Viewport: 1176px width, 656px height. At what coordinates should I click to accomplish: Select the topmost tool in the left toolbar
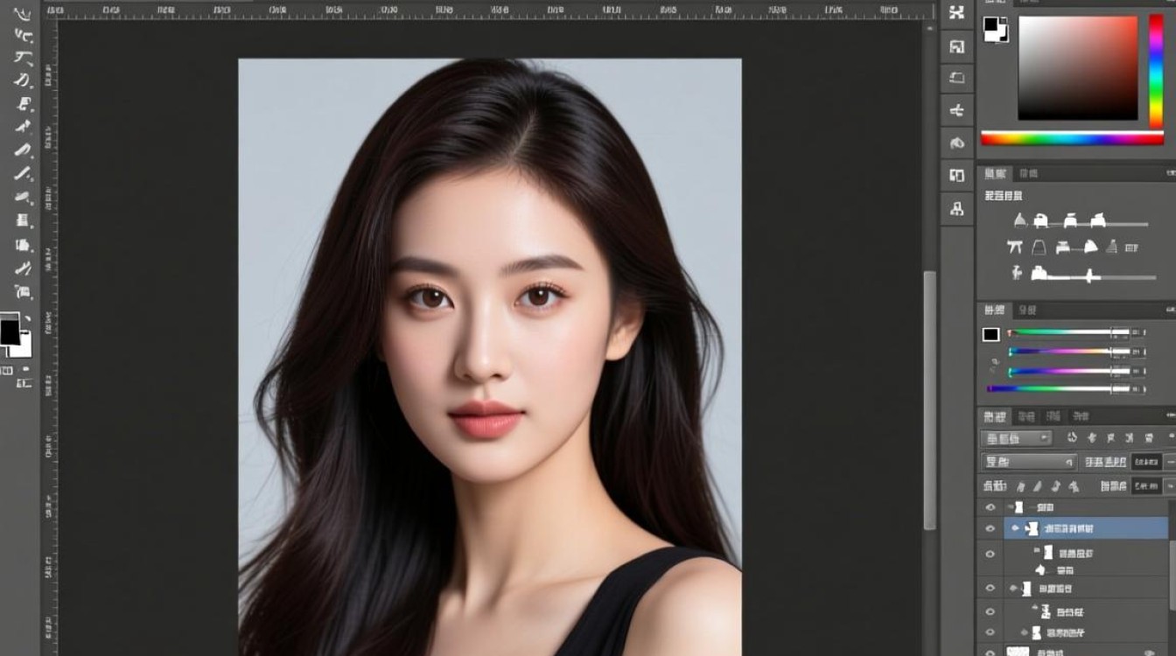[x=23, y=15]
